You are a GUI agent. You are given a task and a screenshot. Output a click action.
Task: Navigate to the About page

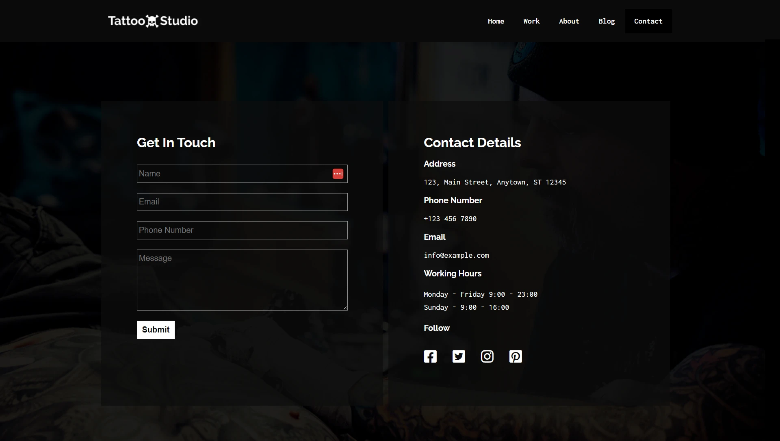click(569, 21)
